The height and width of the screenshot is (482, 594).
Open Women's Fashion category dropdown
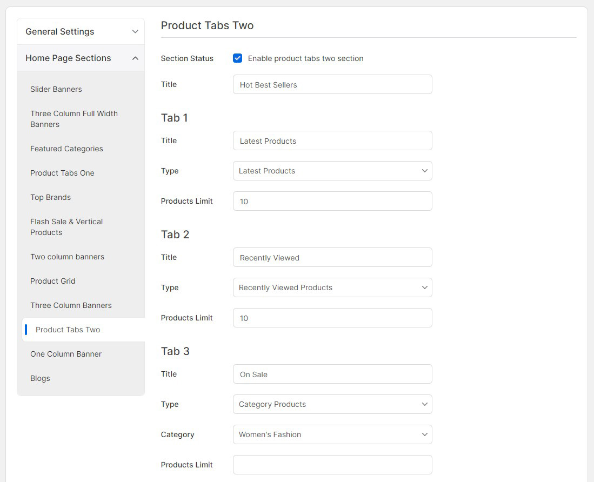coord(332,434)
